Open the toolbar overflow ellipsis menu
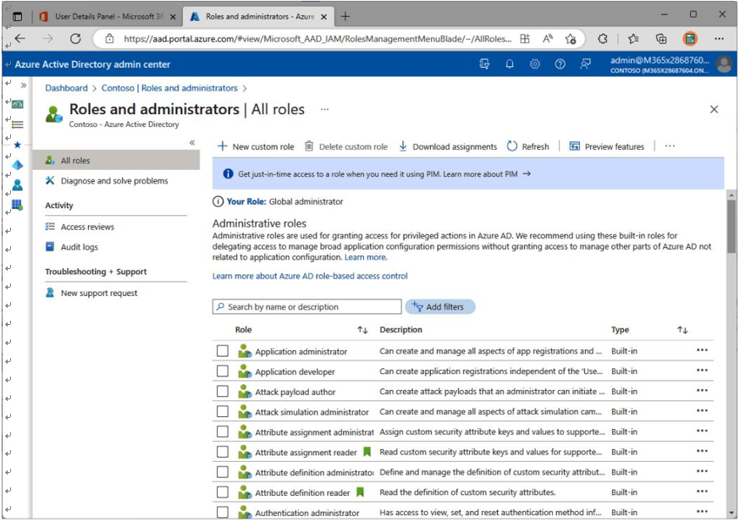 point(670,146)
